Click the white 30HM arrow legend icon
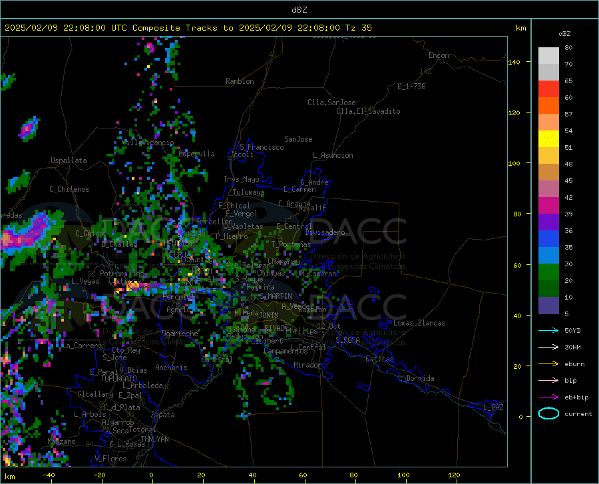Image resolution: width=599 pixels, height=484 pixels. click(x=548, y=348)
